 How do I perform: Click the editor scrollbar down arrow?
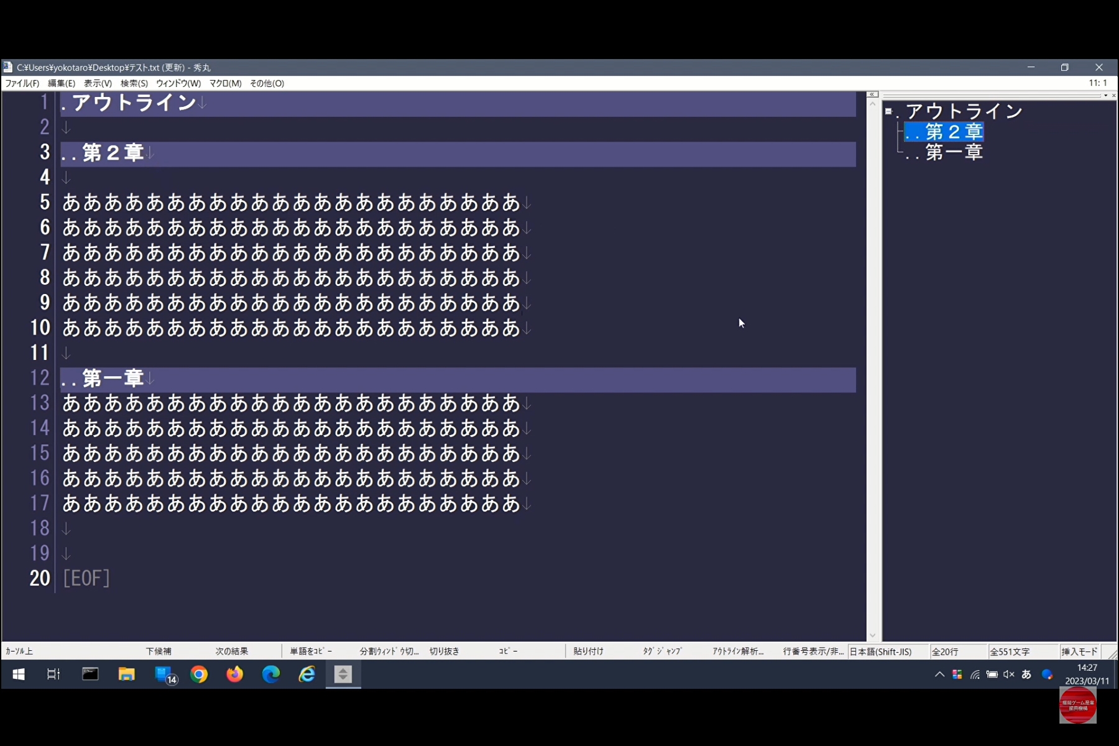tap(873, 635)
